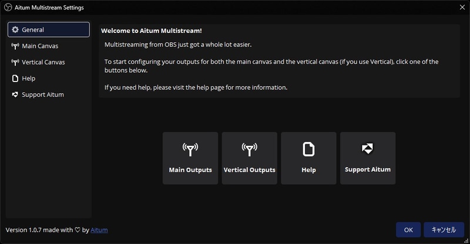Open the Help page from sidebar
Viewport: 470px width, 244px height.
tap(49, 79)
